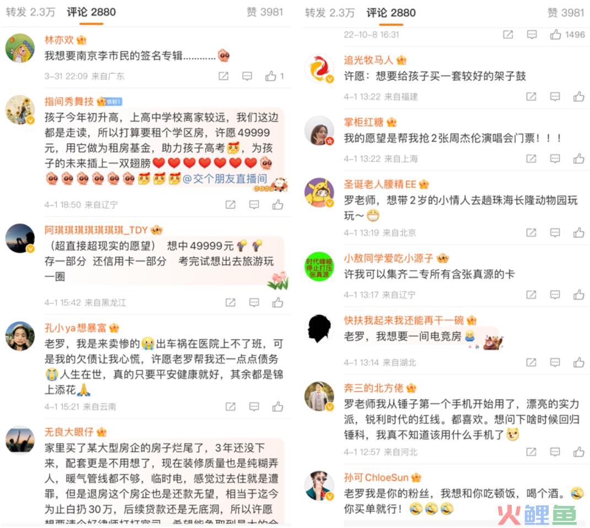Open @交个朋友直播间 mention link
Screen dimensions: 590x528
[x=224, y=179]
